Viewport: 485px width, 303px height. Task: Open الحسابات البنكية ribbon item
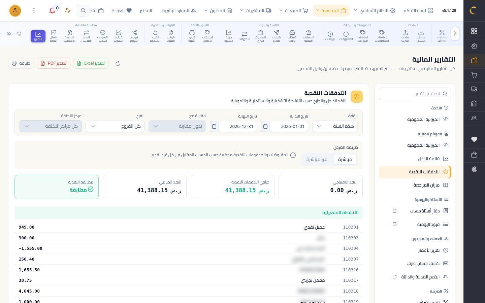tap(308, 36)
